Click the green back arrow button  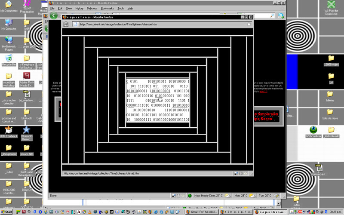pyautogui.click(x=53, y=15)
